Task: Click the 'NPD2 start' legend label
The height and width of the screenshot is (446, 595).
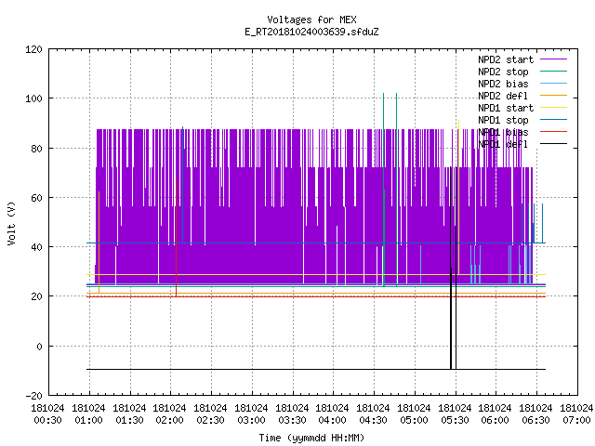Action: tap(506, 59)
